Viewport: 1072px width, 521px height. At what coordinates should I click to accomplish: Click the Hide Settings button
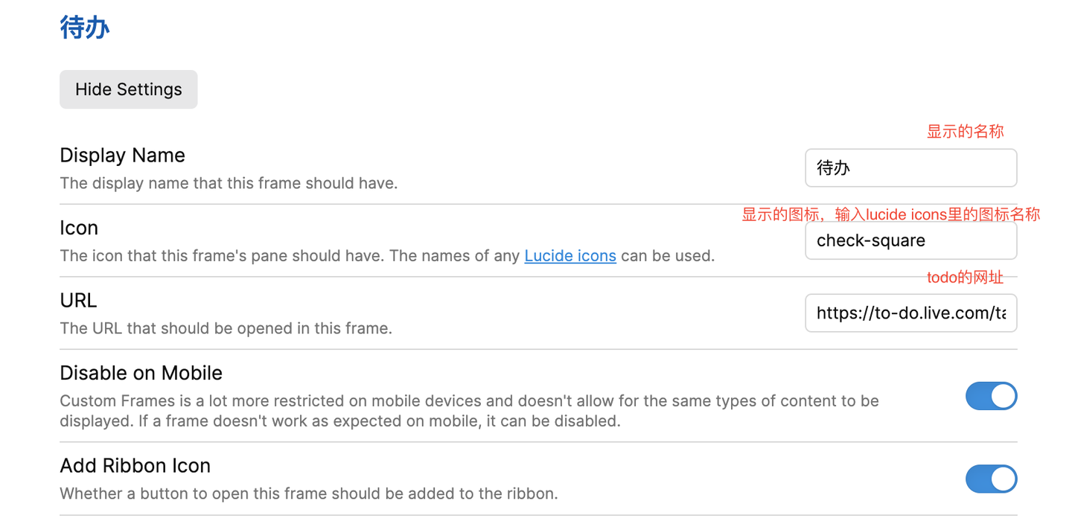[128, 89]
